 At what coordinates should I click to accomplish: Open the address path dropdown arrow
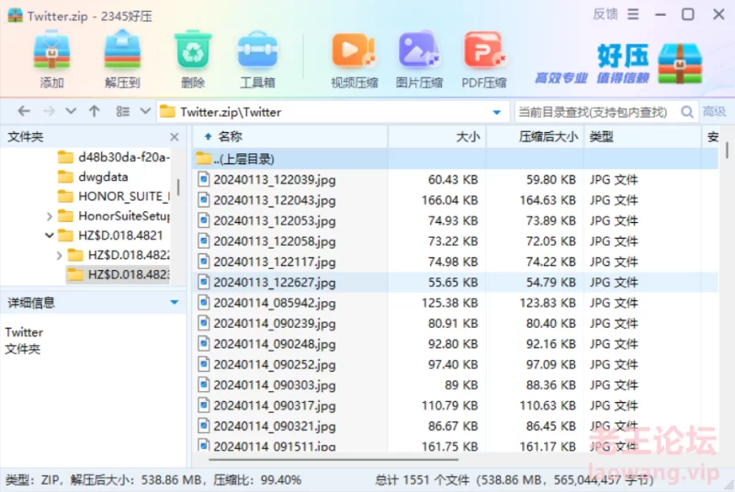(x=497, y=112)
